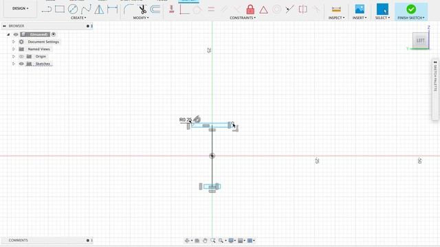The height and width of the screenshot is (247, 440).
Task: Open the MODIFY dropdown menu
Action: tap(141, 18)
